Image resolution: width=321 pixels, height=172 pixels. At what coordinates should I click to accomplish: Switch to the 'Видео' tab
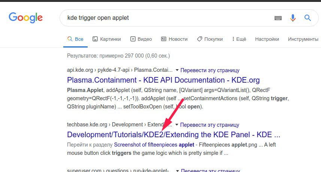click(x=141, y=39)
